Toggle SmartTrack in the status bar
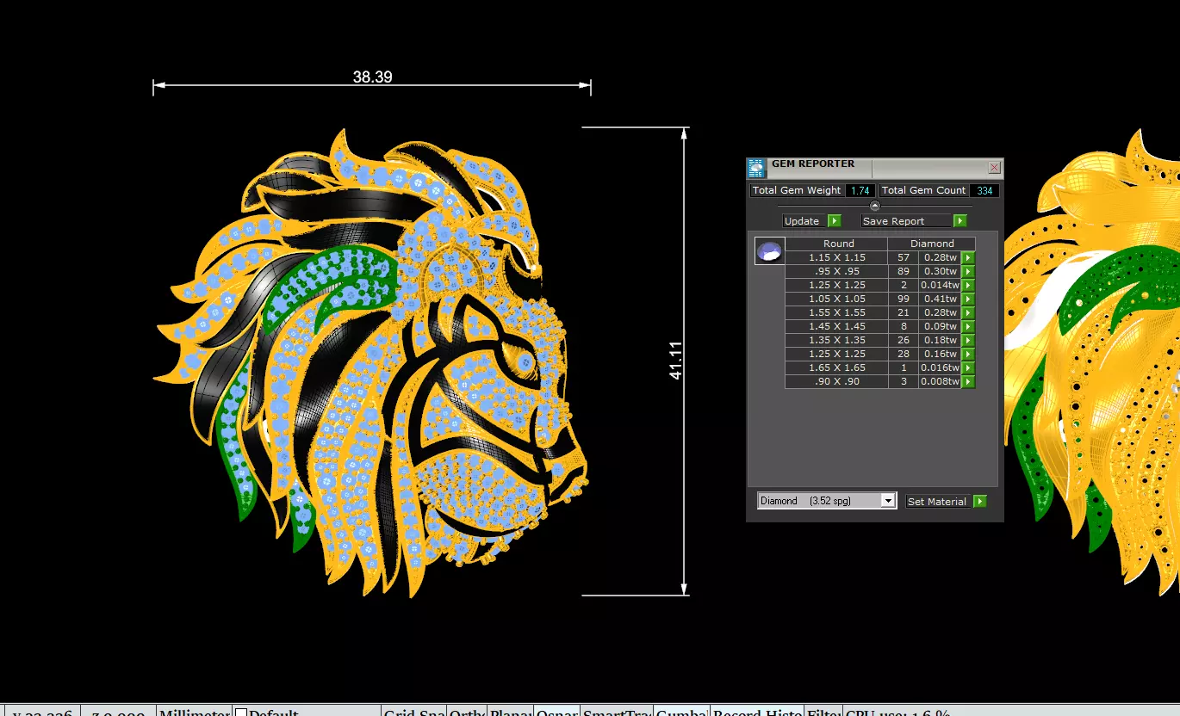The height and width of the screenshot is (716, 1180). tap(616, 712)
